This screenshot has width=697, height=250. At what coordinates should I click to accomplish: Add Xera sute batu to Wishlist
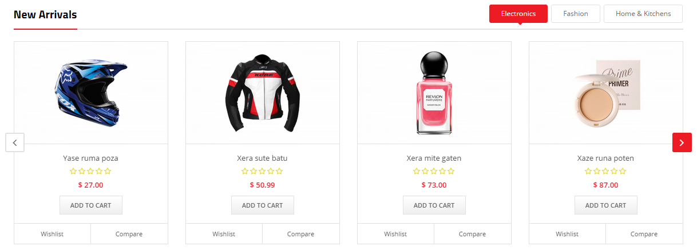pos(224,234)
